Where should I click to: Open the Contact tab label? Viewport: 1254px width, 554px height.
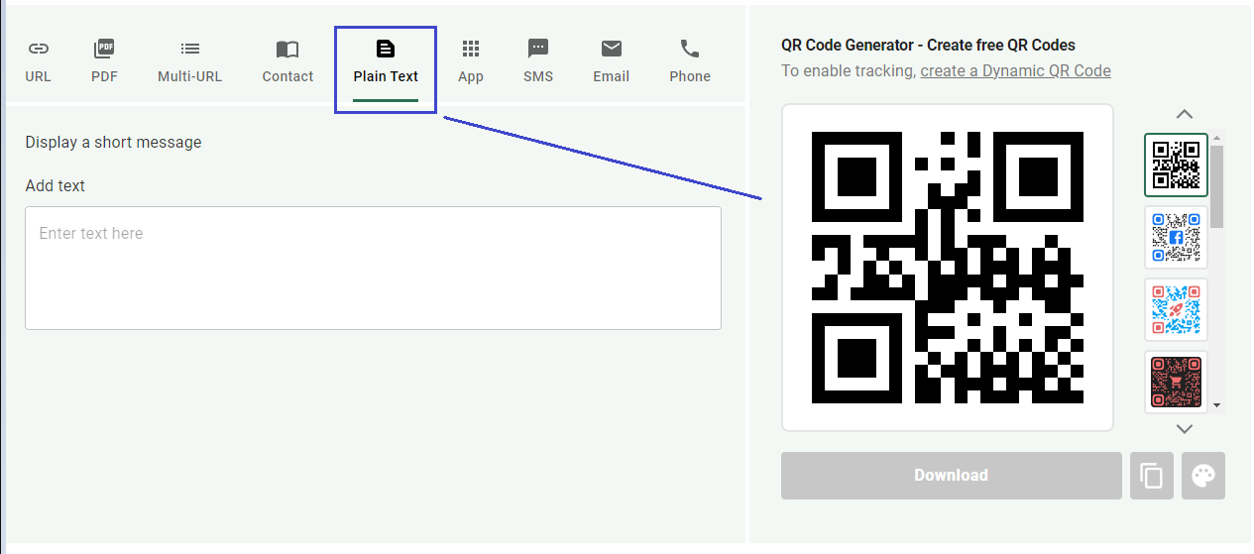[x=287, y=76]
